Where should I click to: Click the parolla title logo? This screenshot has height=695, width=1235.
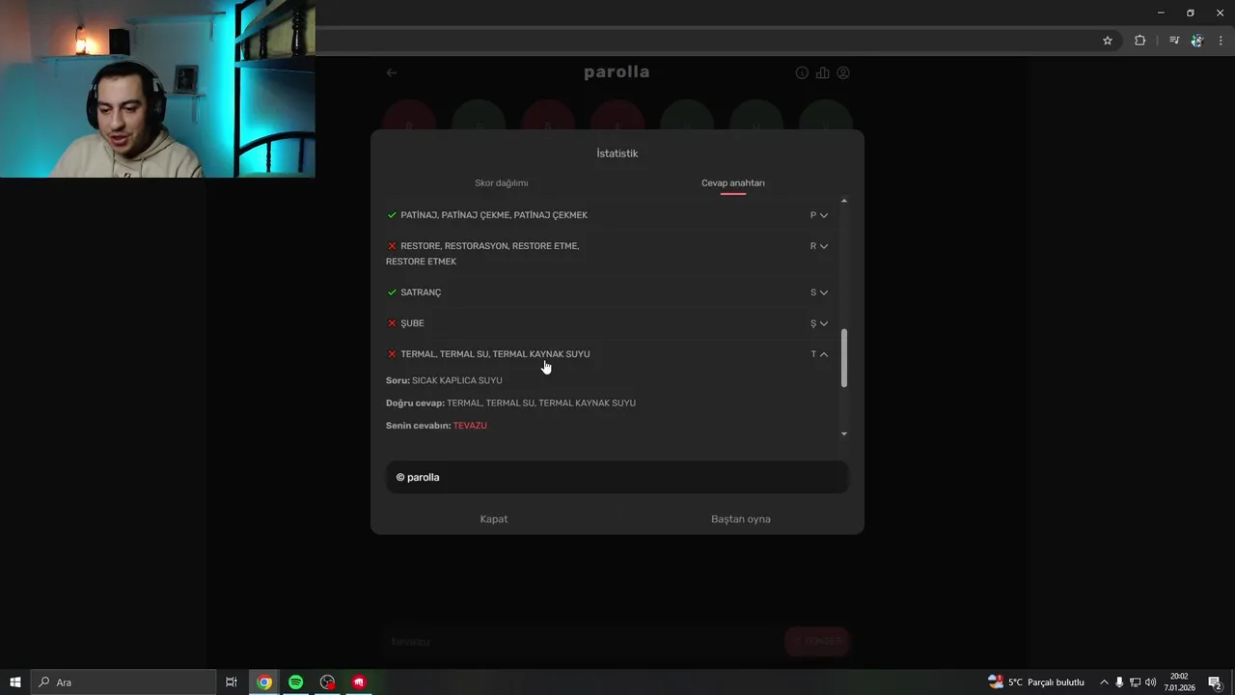(x=617, y=72)
